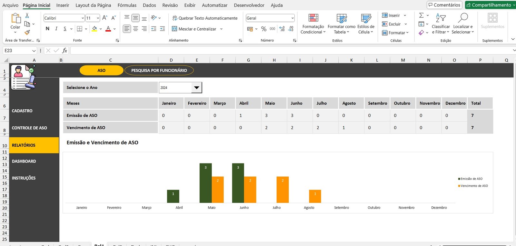Apply the 000 thousands separator style
Image resolution: width=516 pixels, height=246 pixels.
tap(273, 29)
